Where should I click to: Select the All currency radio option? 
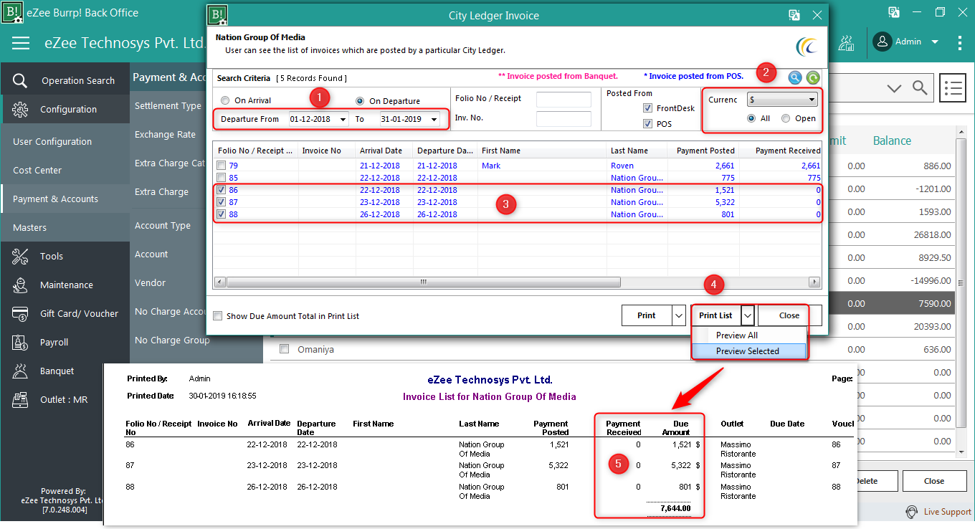(x=751, y=118)
